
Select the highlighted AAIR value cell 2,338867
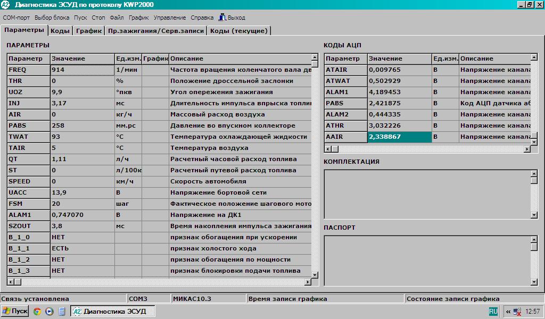(x=399, y=137)
